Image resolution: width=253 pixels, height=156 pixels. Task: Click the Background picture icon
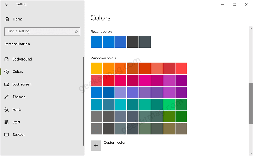[x=7, y=59]
